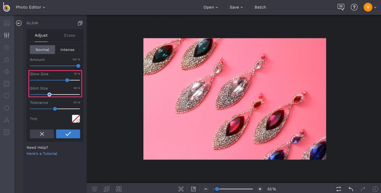Viewport: 381px width, 193px height.
Task: Open the Open menu dropdown
Action: tap(211, 7)
